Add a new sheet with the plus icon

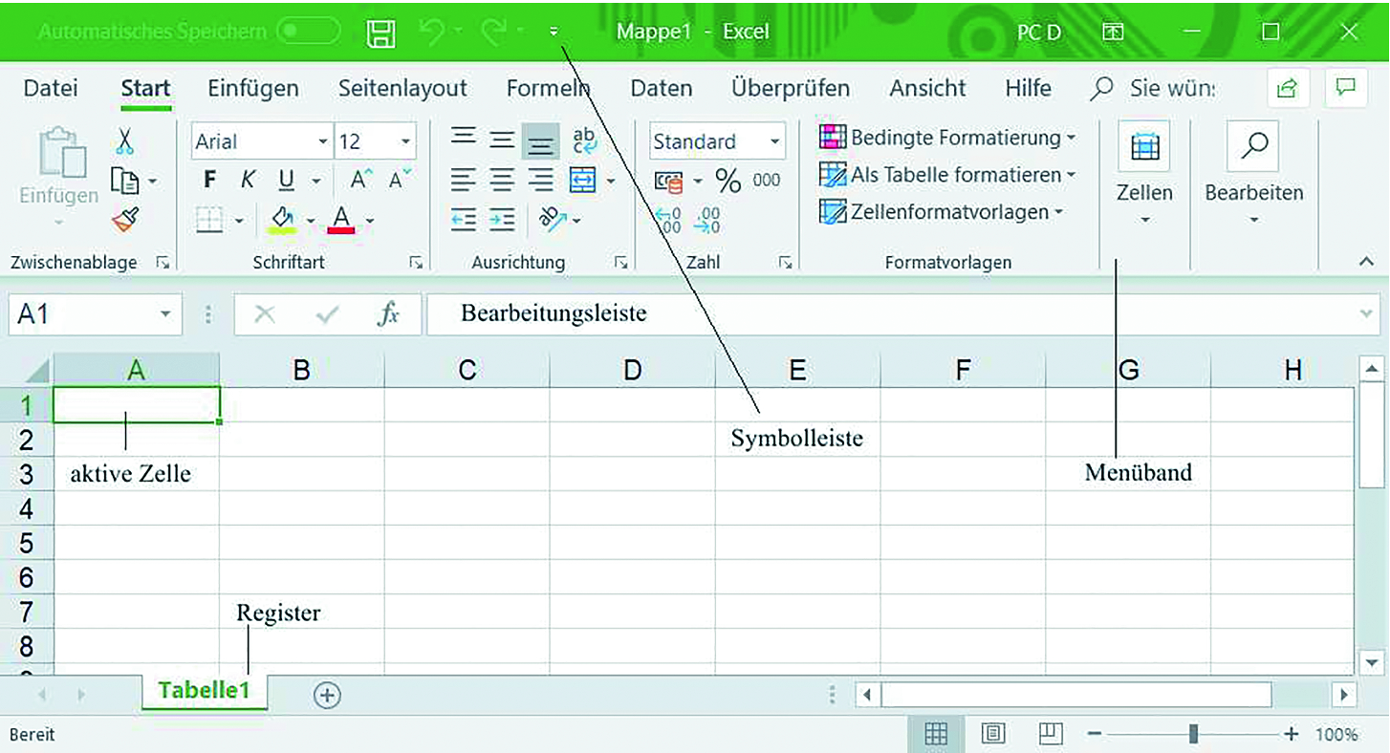pyautogui.click(x=327, y=695)
